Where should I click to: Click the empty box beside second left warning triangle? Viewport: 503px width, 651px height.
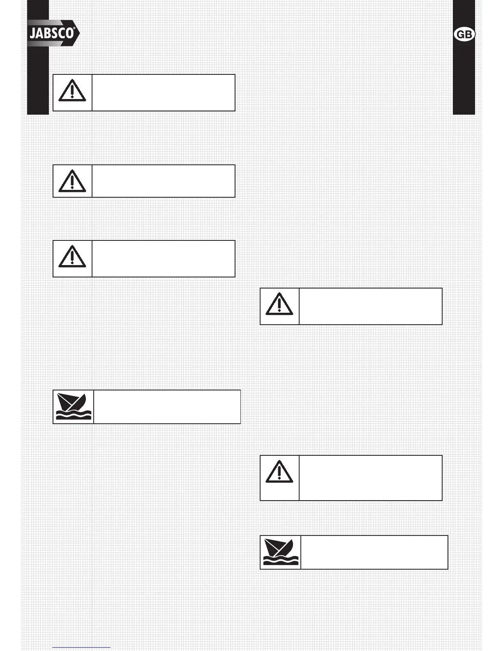tap(164, 181)
